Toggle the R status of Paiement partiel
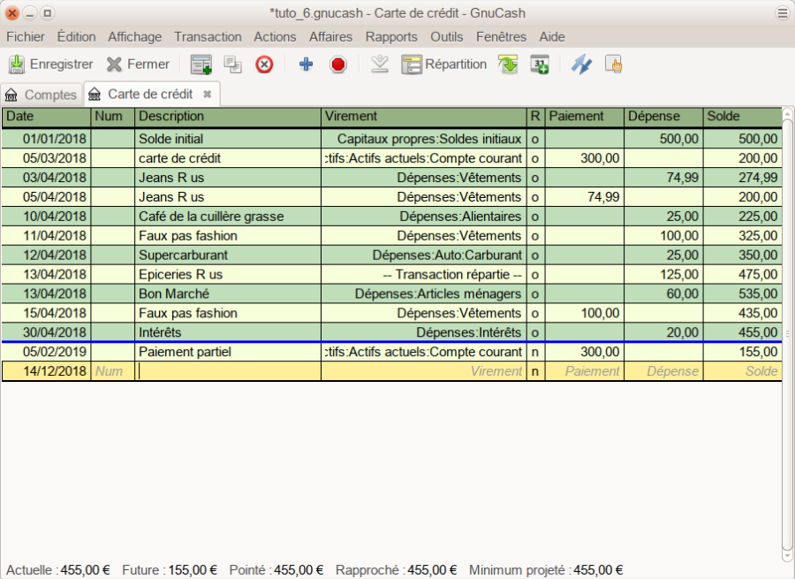Screen dimensions: 795x579 [534, 352]
